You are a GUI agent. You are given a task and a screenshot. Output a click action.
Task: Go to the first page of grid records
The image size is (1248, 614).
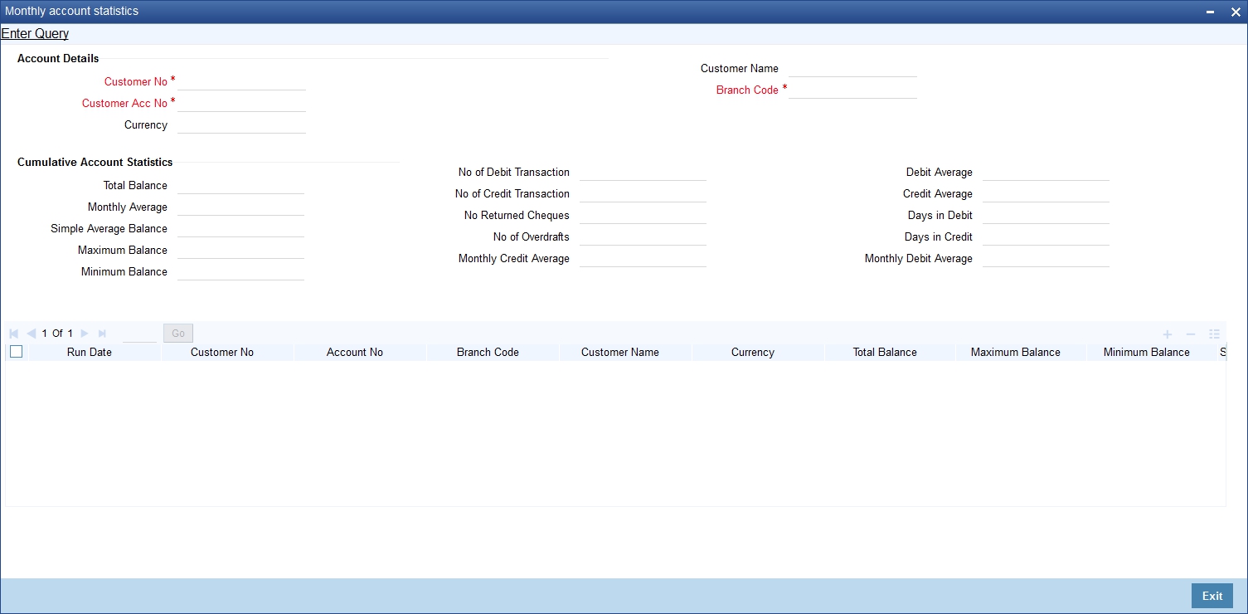coord(14,334)
